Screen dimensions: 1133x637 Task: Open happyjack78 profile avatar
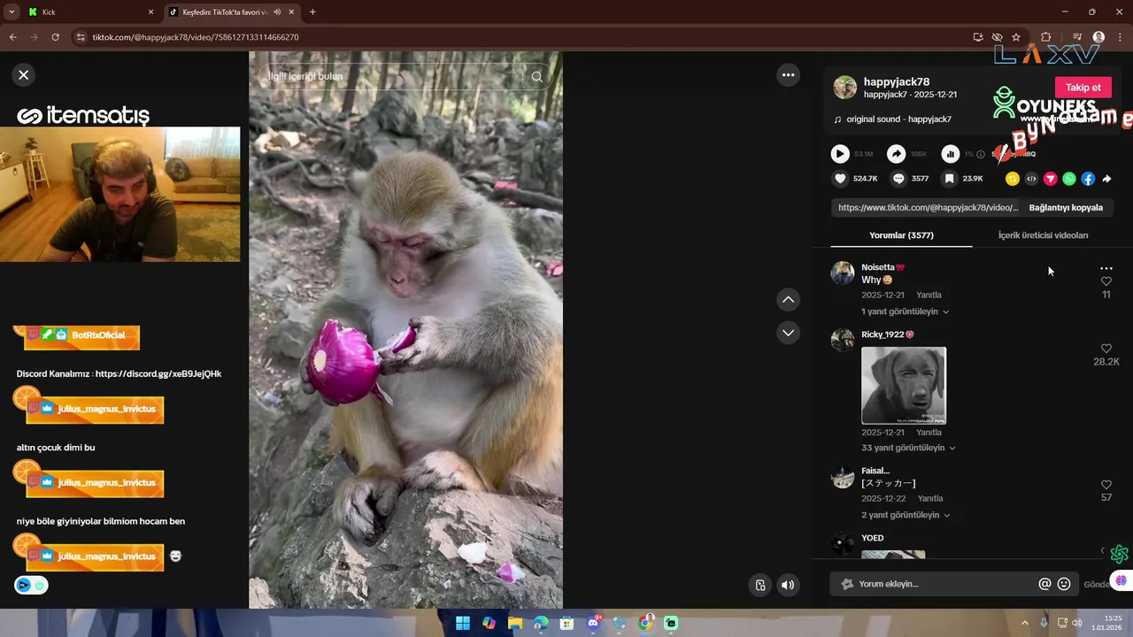pyautogui.click(x=845, y=88)
